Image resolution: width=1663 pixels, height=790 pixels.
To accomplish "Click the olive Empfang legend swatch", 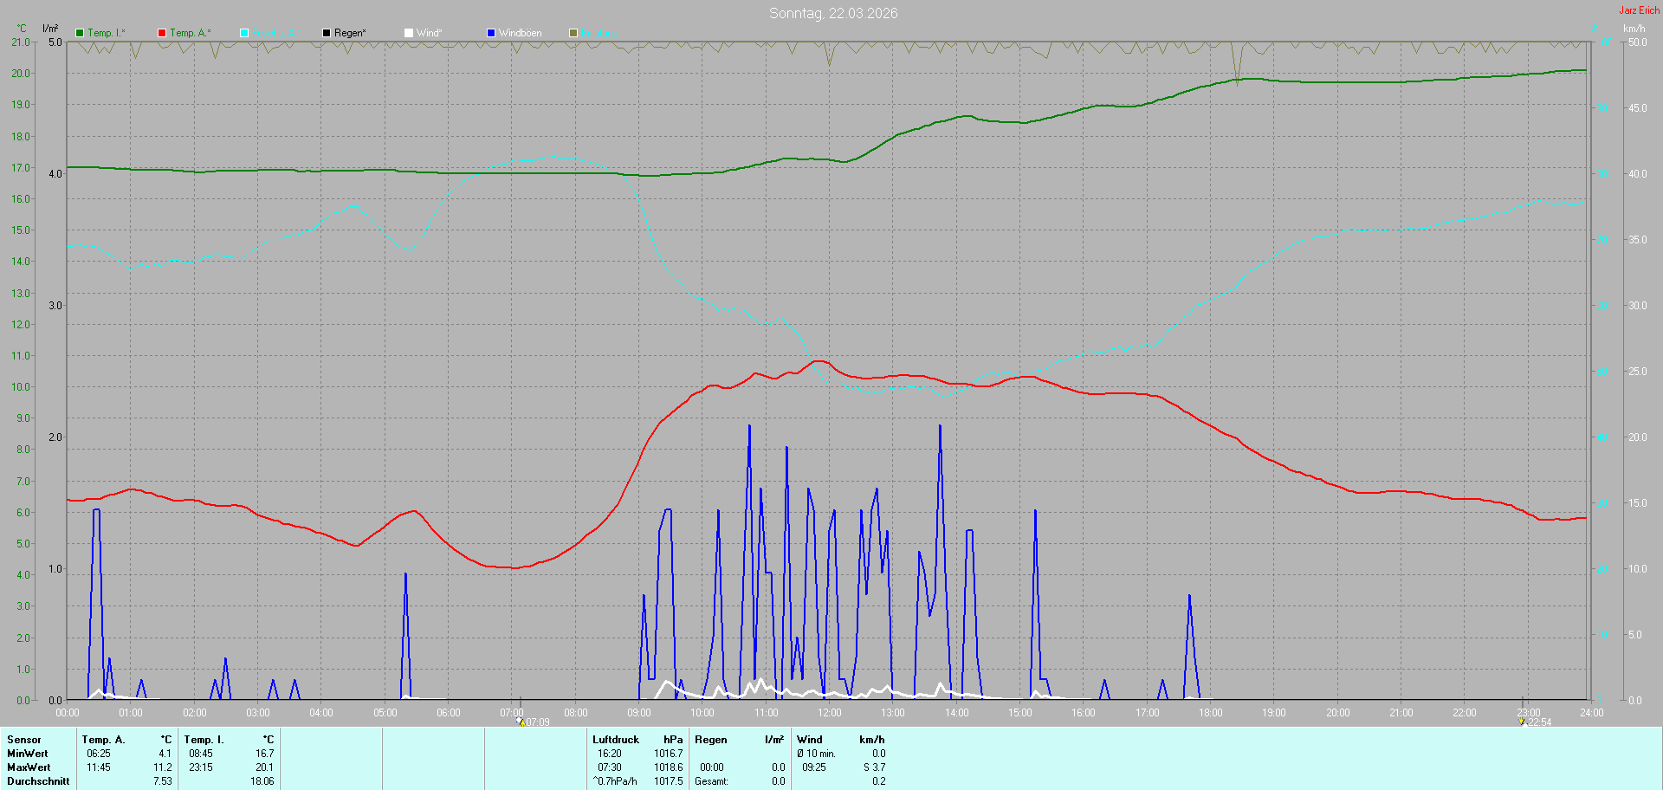I will 573,33.
